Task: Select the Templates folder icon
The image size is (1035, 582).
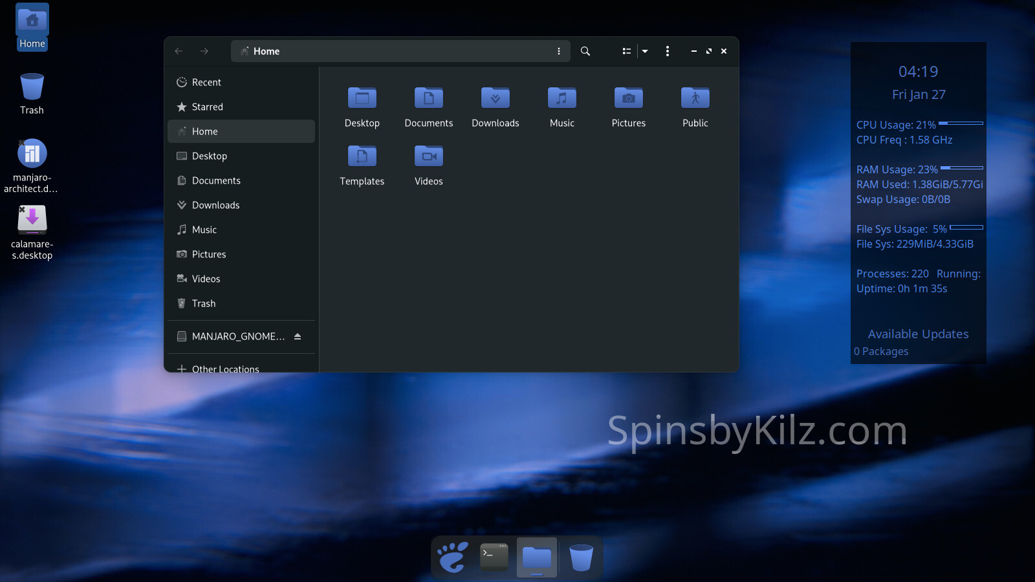Action: tap(362, 156)
